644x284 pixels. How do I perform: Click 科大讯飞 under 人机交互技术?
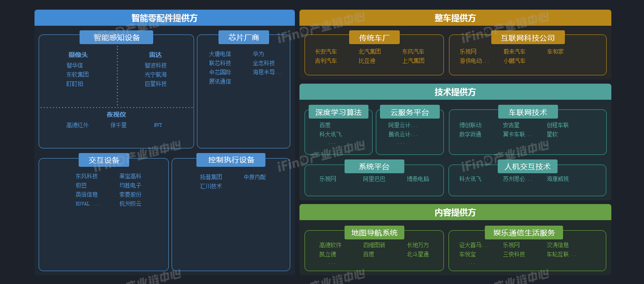coord(470,179)
